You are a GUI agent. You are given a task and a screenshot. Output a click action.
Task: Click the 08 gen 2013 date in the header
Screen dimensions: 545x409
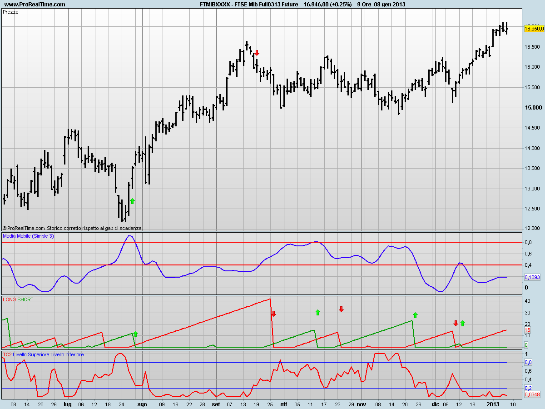[x=390, y=5]
